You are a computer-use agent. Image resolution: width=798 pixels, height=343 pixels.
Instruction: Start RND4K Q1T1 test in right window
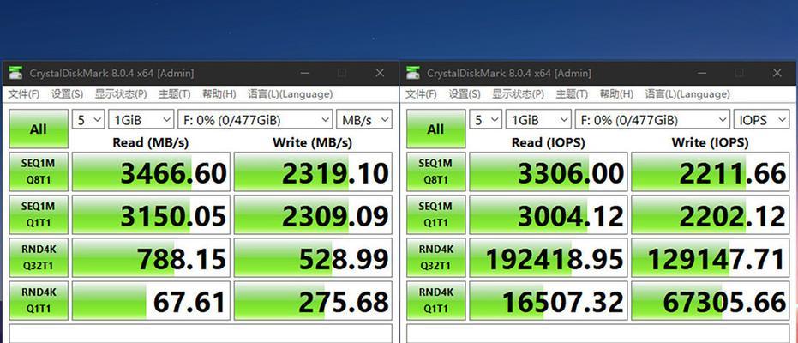(436, 300)
